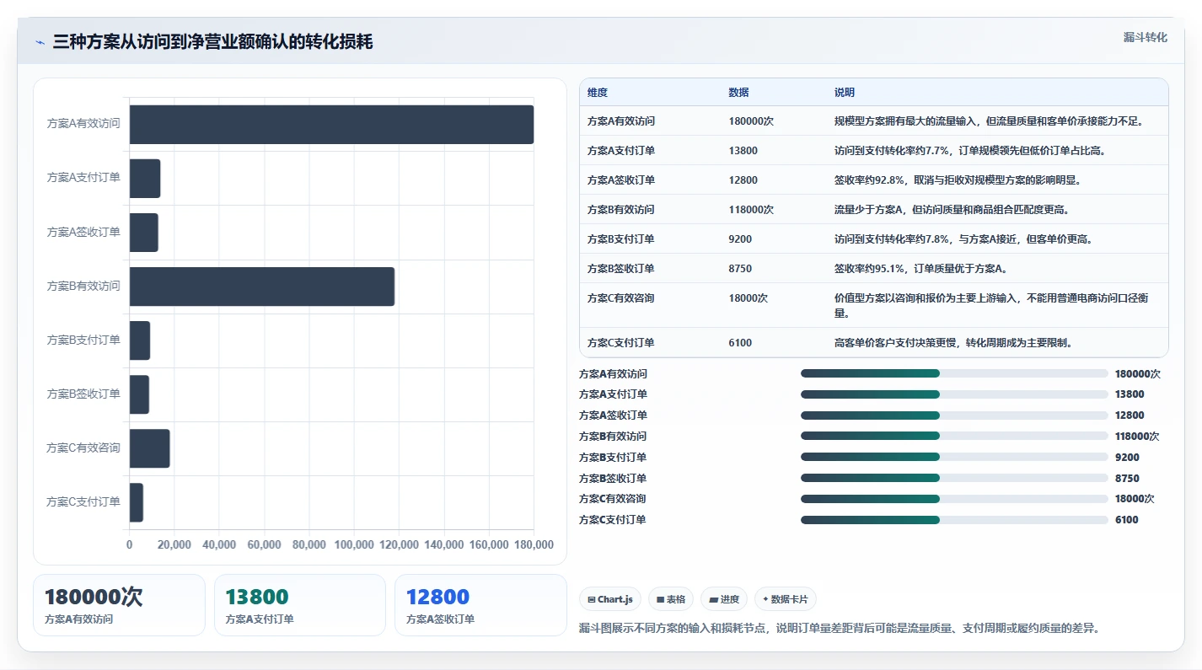This screenshot has height=670, width=1202.
Task: Click the 进度 chip
Action: click(724, 599)
